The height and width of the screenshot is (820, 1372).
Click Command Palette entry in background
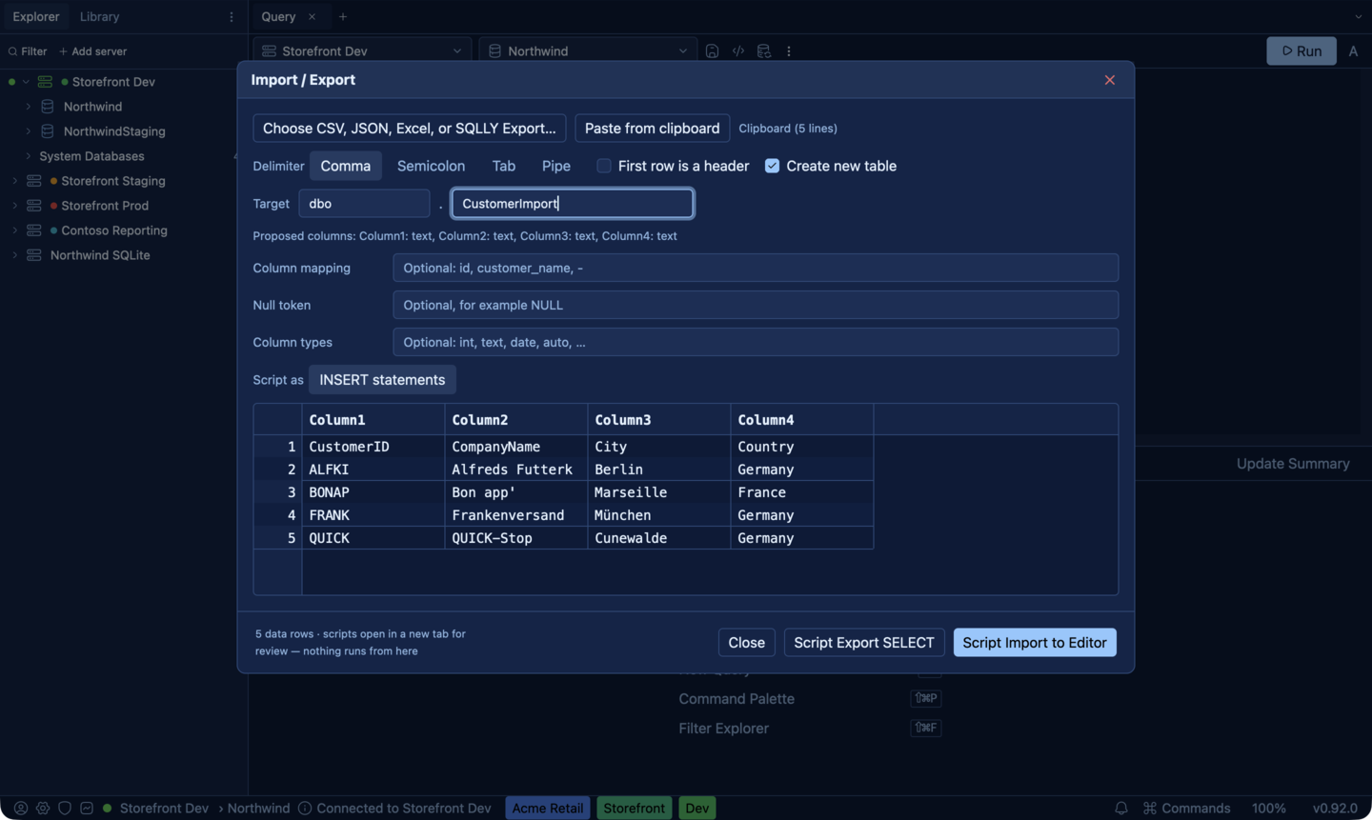click(736, 699)
